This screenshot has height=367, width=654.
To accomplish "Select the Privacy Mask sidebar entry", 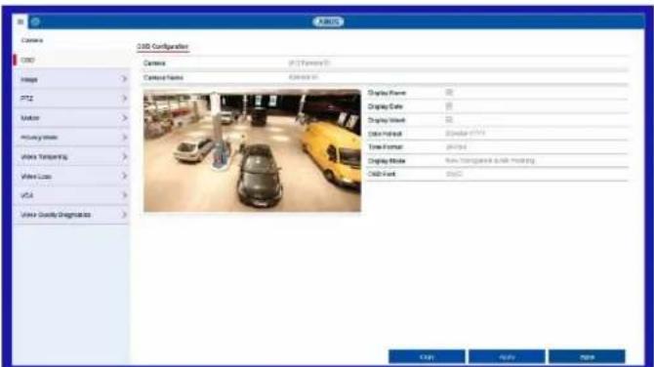I will click(71, 138).
